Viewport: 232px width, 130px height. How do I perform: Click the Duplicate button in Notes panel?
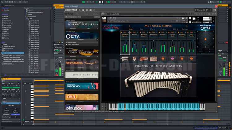[15, 112]
